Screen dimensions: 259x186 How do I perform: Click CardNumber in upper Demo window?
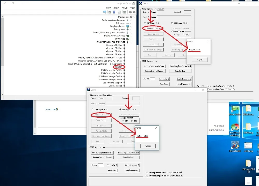[180, 71]
